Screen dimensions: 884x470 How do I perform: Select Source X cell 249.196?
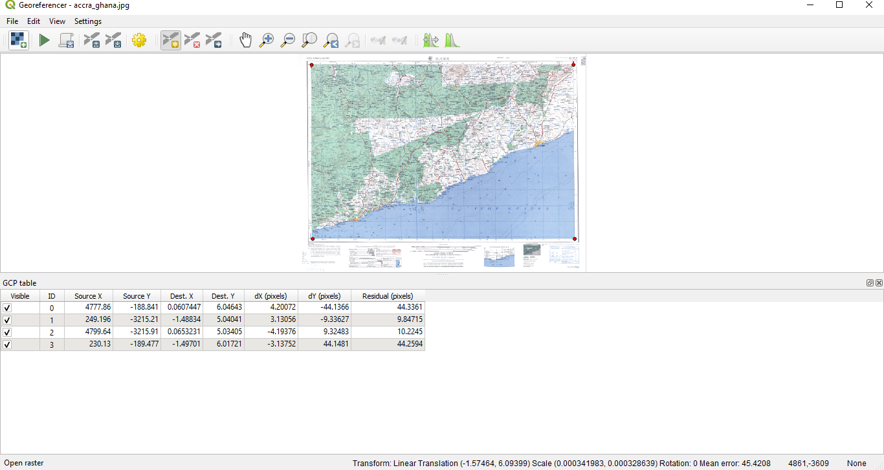pos(89,320)
